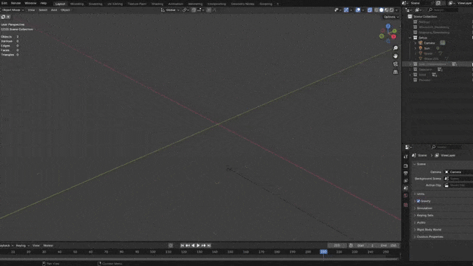Click camera data icon beside Camera row
The width and height of the screenshot is (473, 266).
443,43
